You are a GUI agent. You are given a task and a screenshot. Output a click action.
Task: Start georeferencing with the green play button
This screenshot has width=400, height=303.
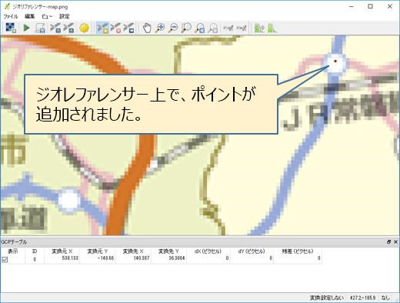pyautogui.click(x=26, y=28)
